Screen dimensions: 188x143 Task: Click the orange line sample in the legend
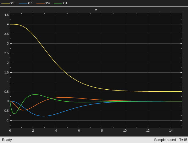point(41,3)
